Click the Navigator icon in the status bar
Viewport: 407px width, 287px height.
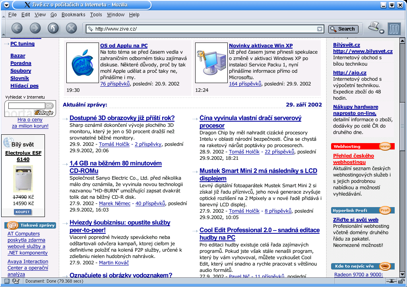pyautogui.click(x=7, y=281)
